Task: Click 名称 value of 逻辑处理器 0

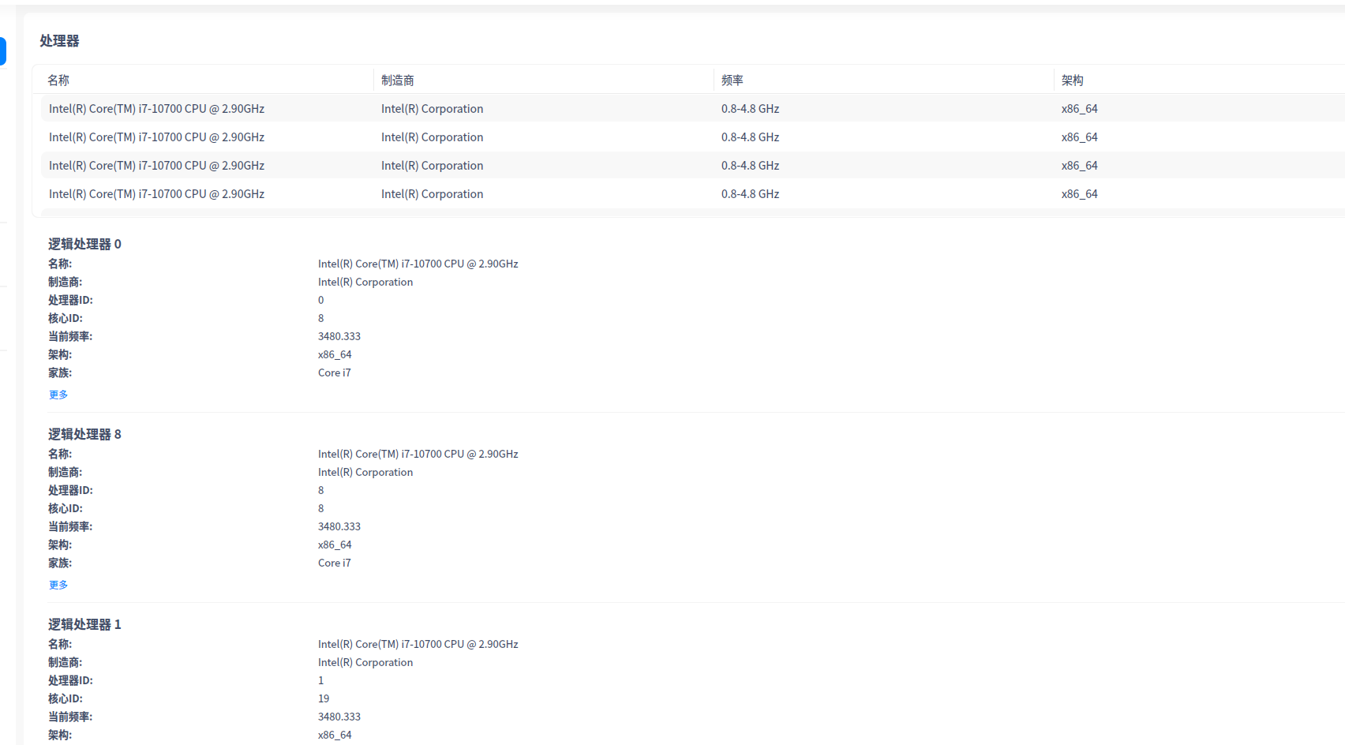Action: pos(418,264)
